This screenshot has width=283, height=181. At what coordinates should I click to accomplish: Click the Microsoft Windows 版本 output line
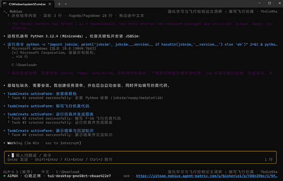click(54, 48)
